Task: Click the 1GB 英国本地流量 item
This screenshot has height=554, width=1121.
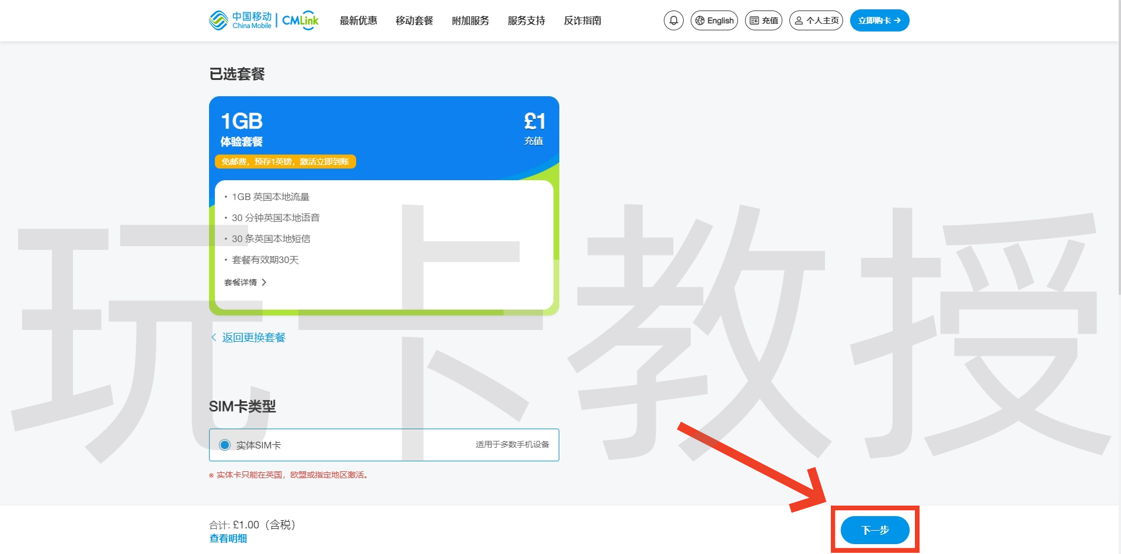Action: 270,197
